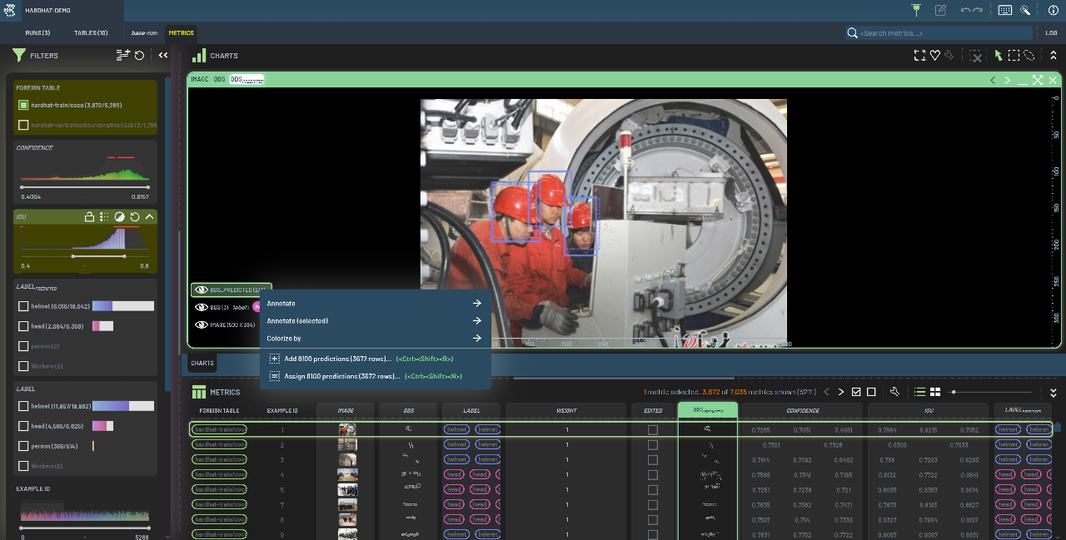This screenshot has height=540, width=1066.
Task: Click the heart favorite icon in Charts toolbar
Action: point(935,56)
